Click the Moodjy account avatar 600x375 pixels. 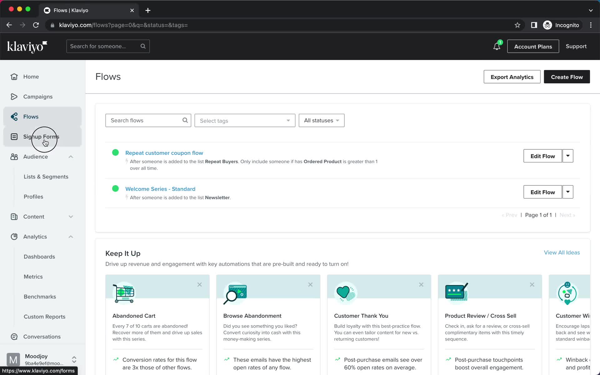tap(13, 359)
